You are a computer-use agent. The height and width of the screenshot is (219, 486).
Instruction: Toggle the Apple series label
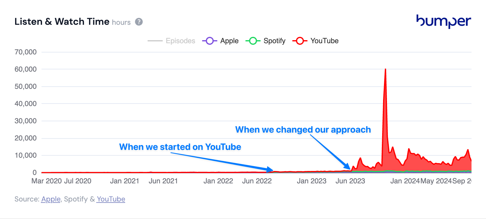click(x=229, y=41)
